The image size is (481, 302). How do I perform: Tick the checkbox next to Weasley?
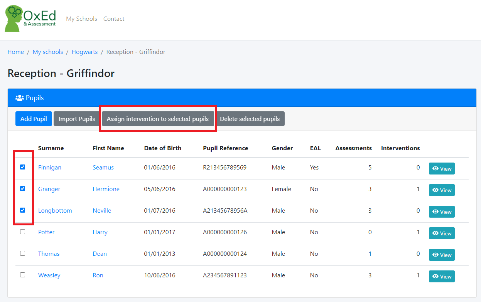coord(22,275)
